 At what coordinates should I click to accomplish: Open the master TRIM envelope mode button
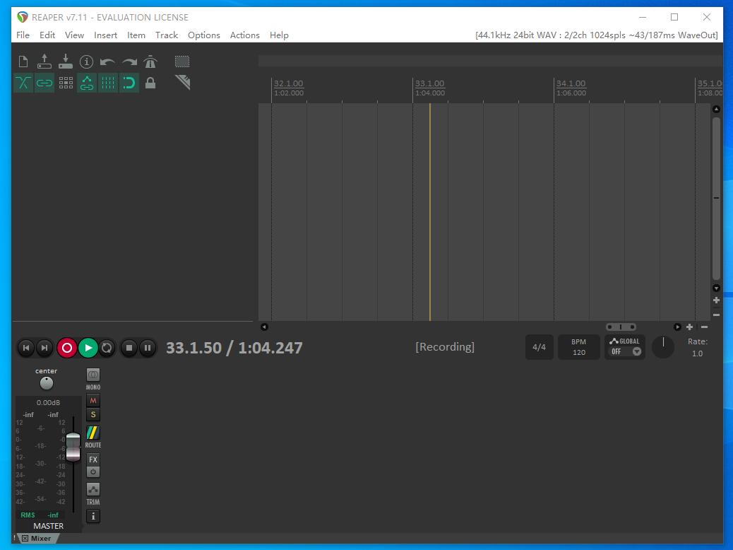click(x=93, y=490)
